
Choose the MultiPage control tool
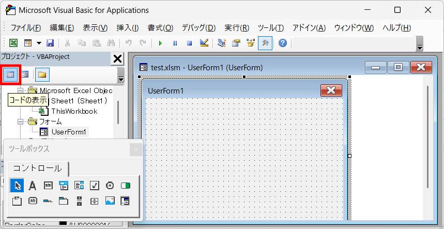point(64,201)
